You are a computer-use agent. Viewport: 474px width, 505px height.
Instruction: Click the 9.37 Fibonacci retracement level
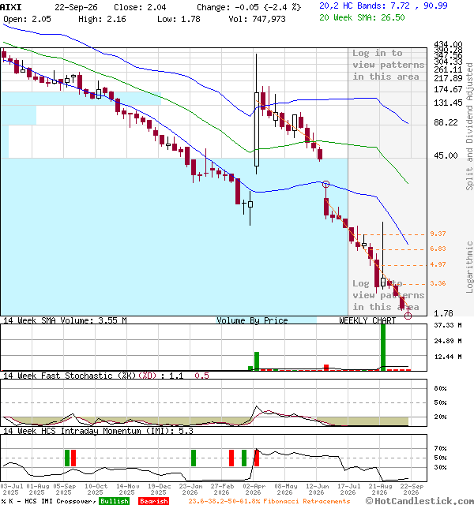pos(438,234)
